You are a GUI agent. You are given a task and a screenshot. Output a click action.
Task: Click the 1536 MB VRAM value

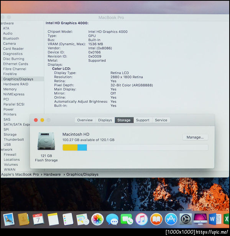96,44
